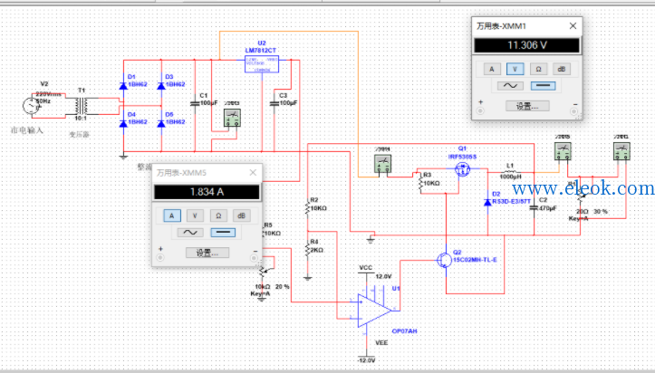Close the 万用表-XMM1 multimeter window

click(x=573, y=26)
